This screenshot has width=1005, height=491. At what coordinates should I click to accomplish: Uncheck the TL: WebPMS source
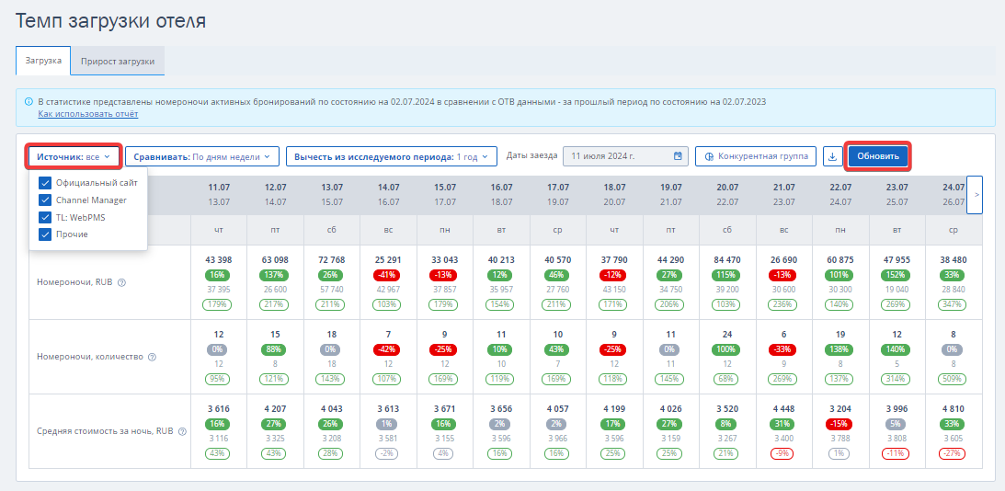45,217
